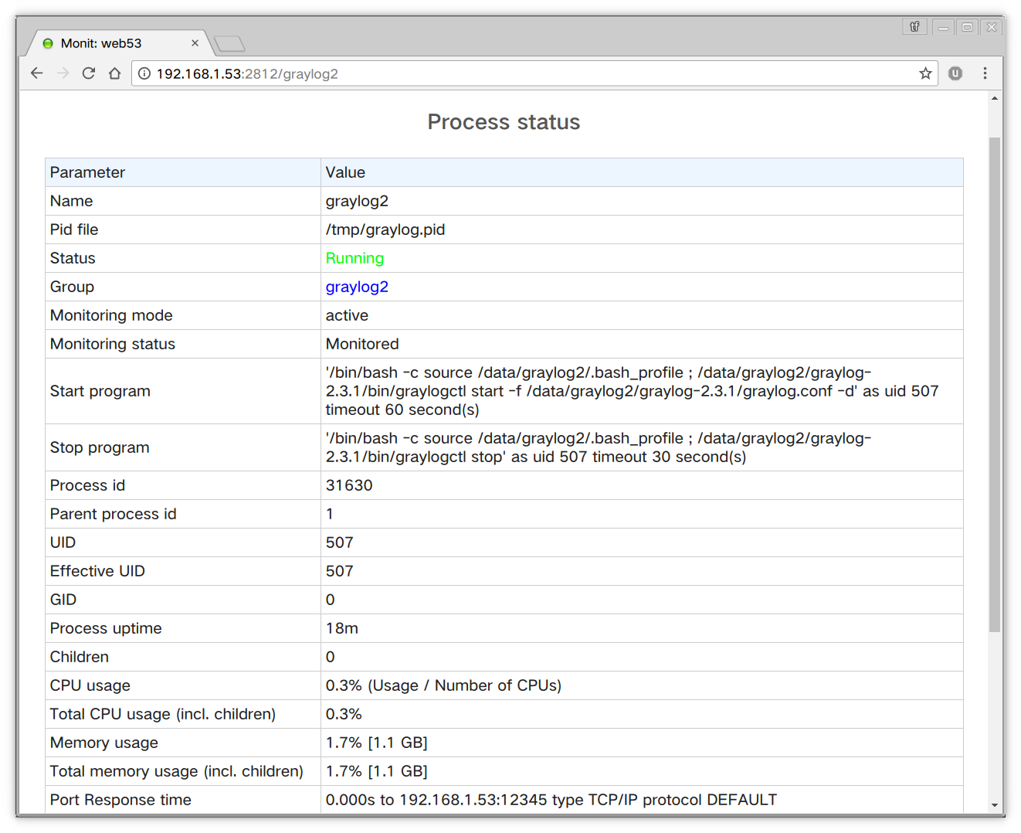This screenshot has width=1021, height=833.
Task: Click the green Running status text
Action: tap(354, 258)
